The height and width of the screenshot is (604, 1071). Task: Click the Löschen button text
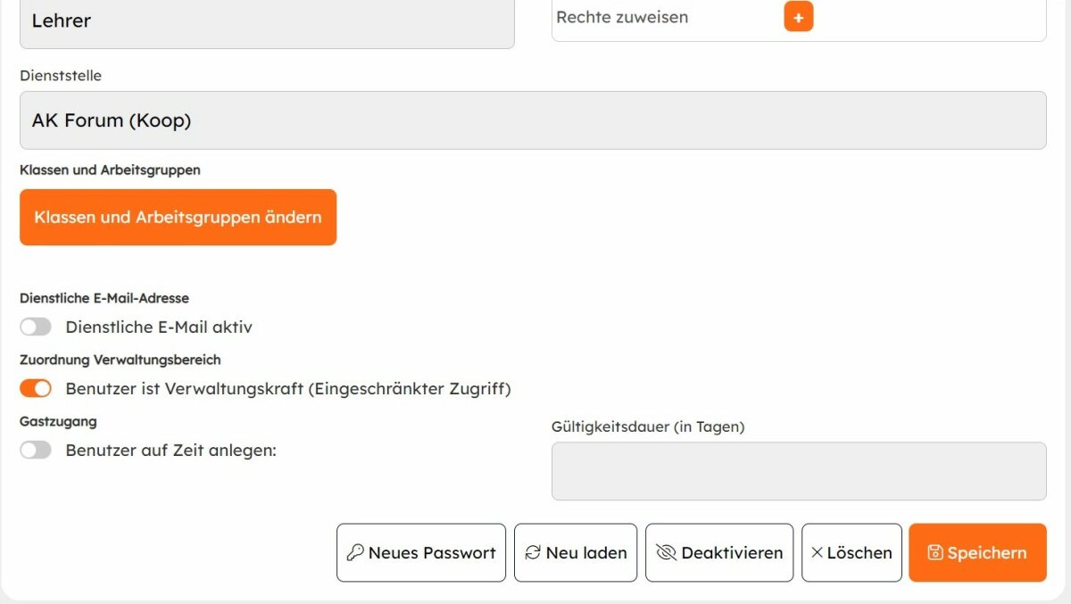tap(859, 553)
